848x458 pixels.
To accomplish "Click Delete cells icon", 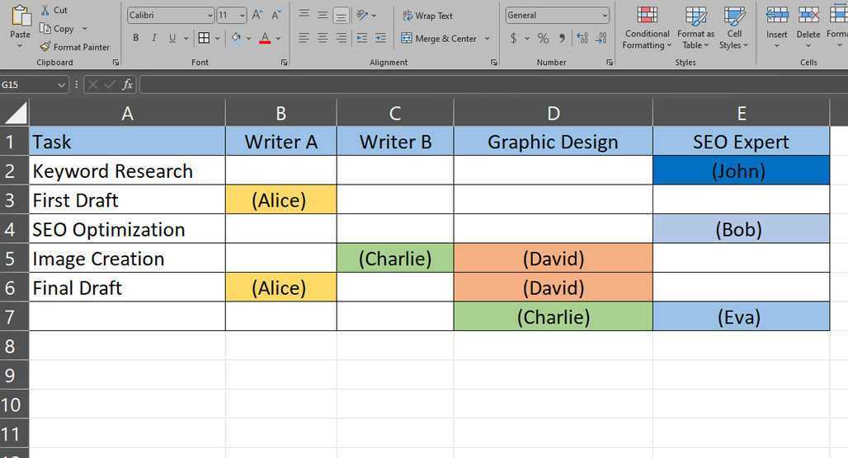I will click(808, 15).
